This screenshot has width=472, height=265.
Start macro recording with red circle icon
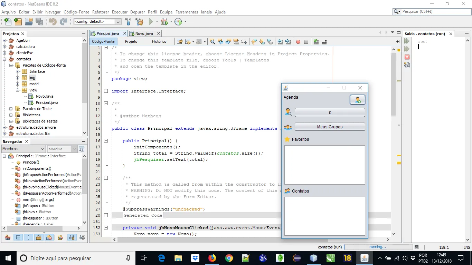[298, 42]
